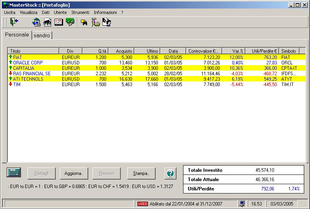
Task: Select the TIM row title
Action: click(x=17, y=85)
